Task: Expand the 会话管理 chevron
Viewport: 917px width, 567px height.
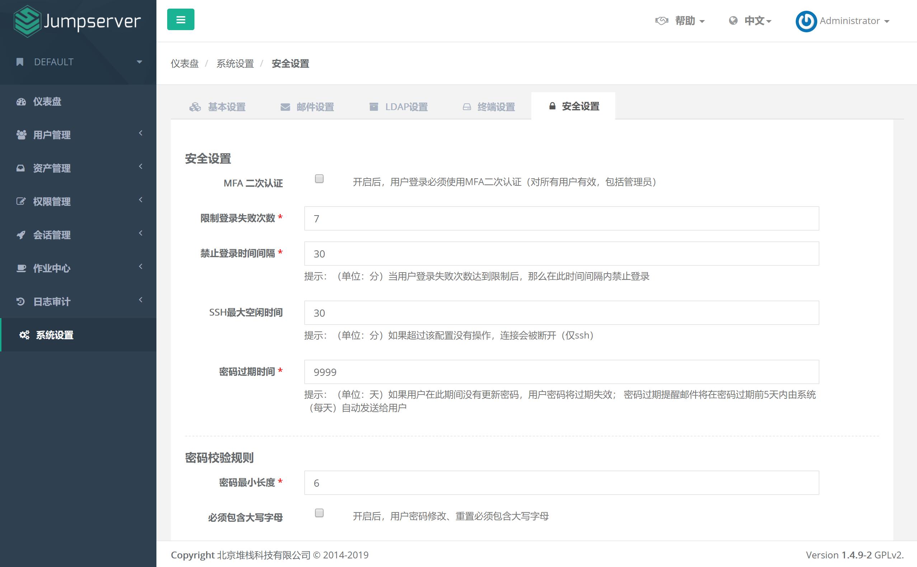Action: pos(141,233)
